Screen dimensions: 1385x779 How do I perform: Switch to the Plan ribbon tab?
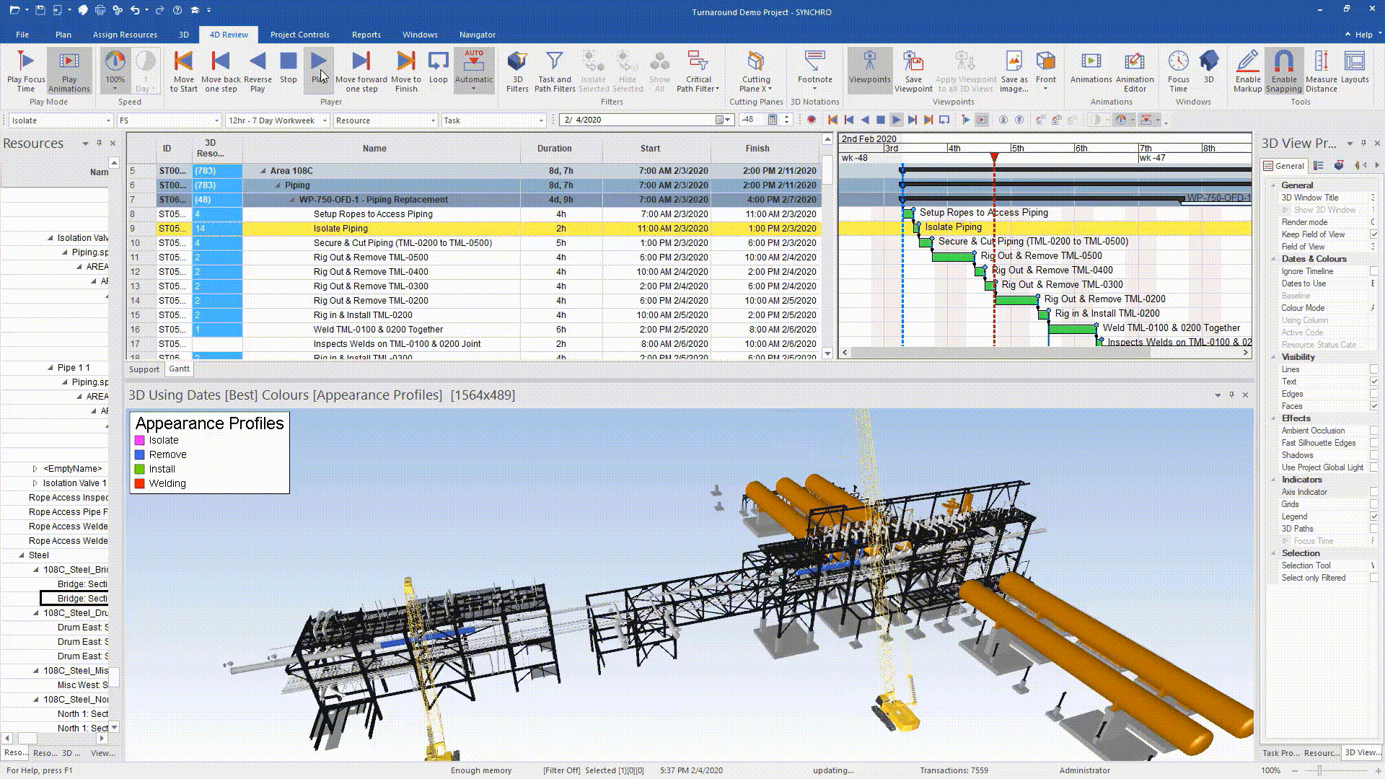point(63,35)
